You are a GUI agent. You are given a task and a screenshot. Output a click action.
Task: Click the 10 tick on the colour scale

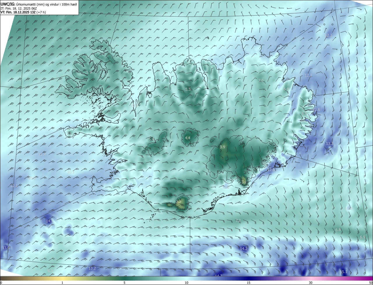pos(186,283)
